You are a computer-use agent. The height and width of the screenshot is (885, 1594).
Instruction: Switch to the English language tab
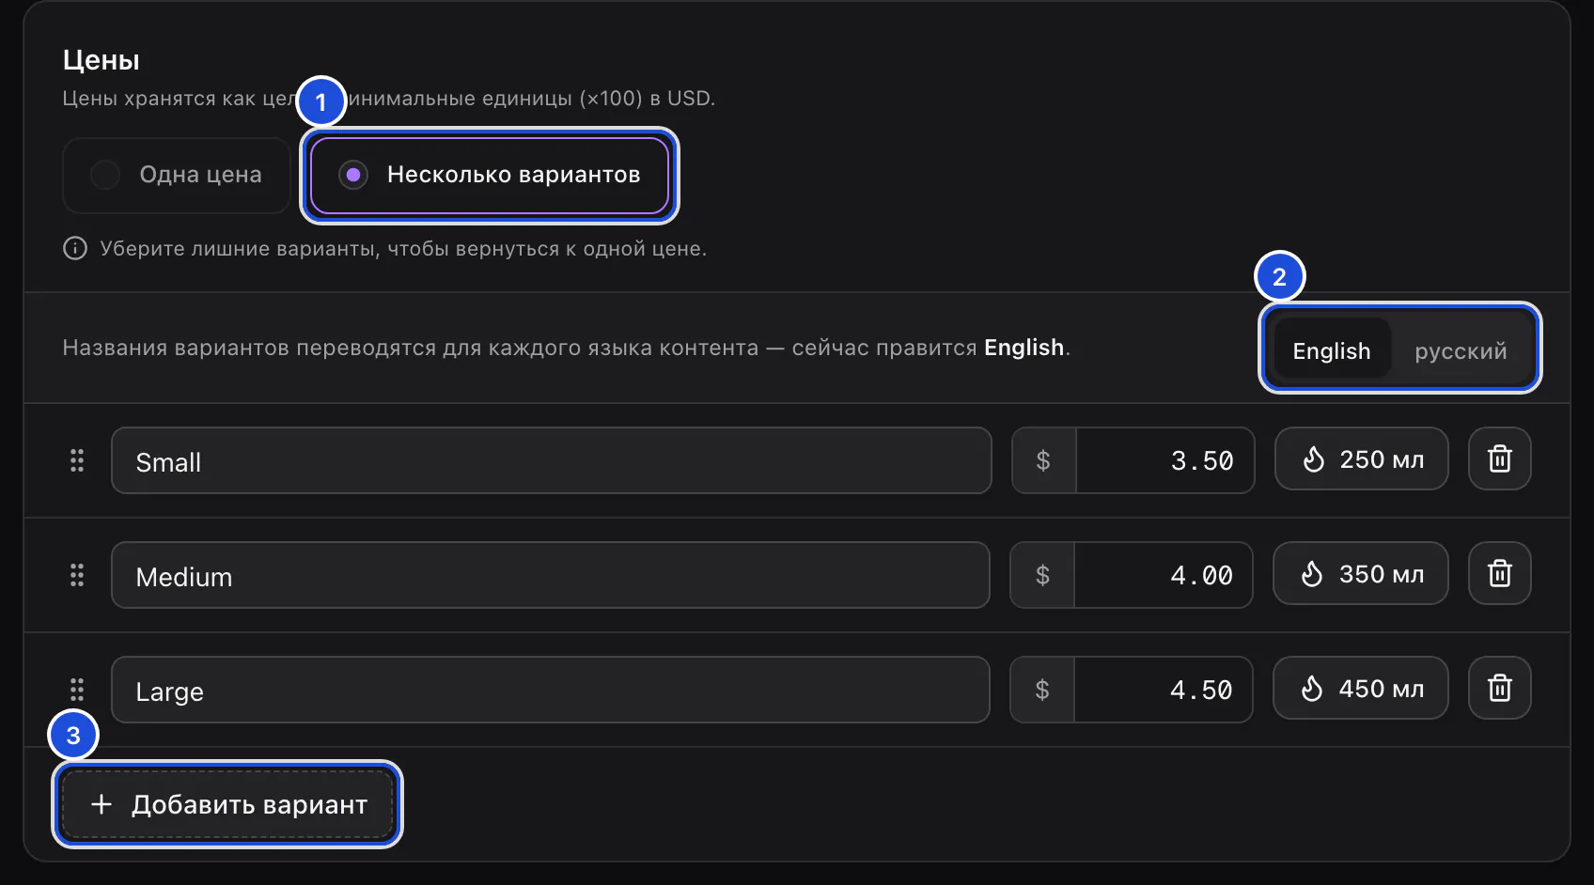[x=1332, y=349]
